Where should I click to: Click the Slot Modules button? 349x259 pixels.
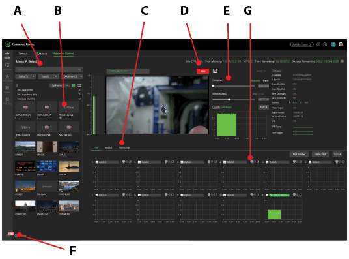point(299,154)
